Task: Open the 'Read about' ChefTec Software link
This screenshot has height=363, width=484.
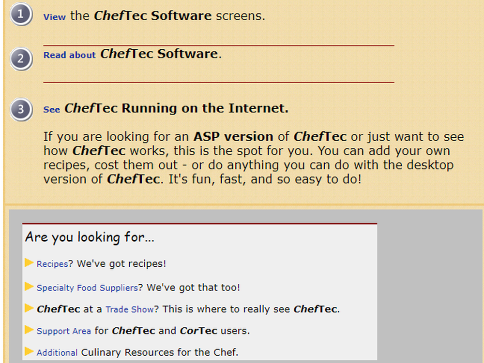Action: (x=69, y=55)
